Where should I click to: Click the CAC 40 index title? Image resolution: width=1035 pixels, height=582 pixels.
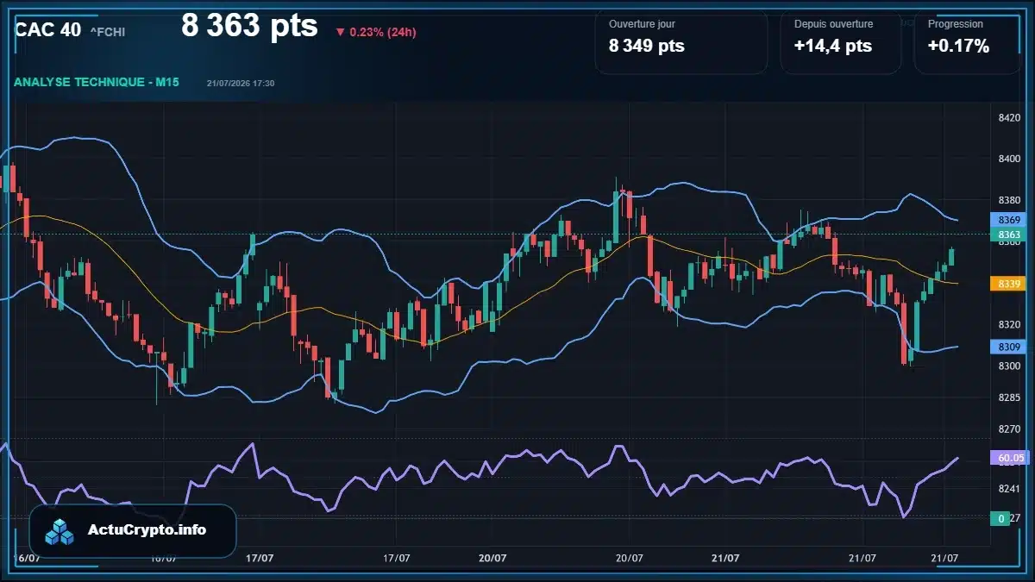[x=48, y=30]
